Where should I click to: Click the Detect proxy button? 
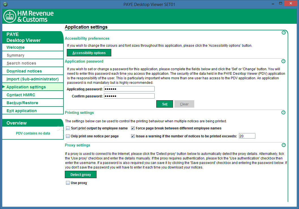[81, 174]
